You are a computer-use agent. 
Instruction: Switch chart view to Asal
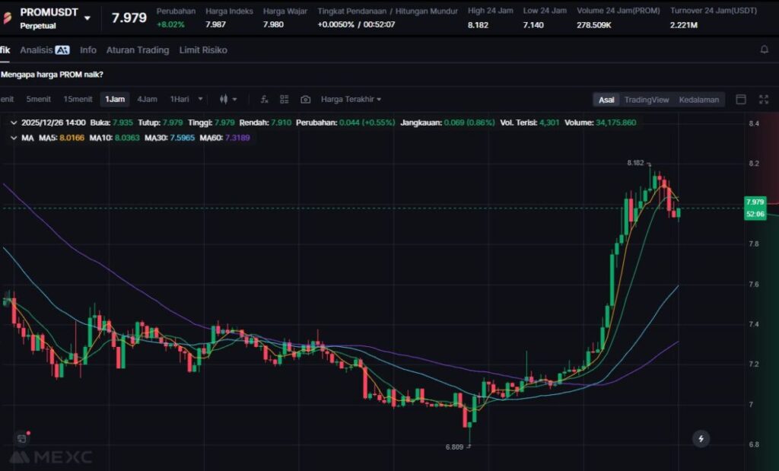606,100
